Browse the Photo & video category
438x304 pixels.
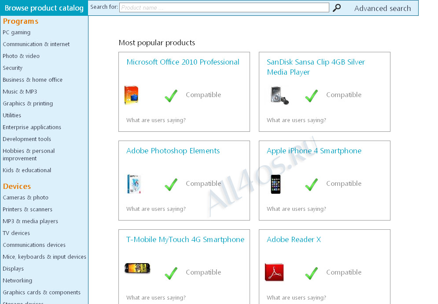[x=21, y=56]
